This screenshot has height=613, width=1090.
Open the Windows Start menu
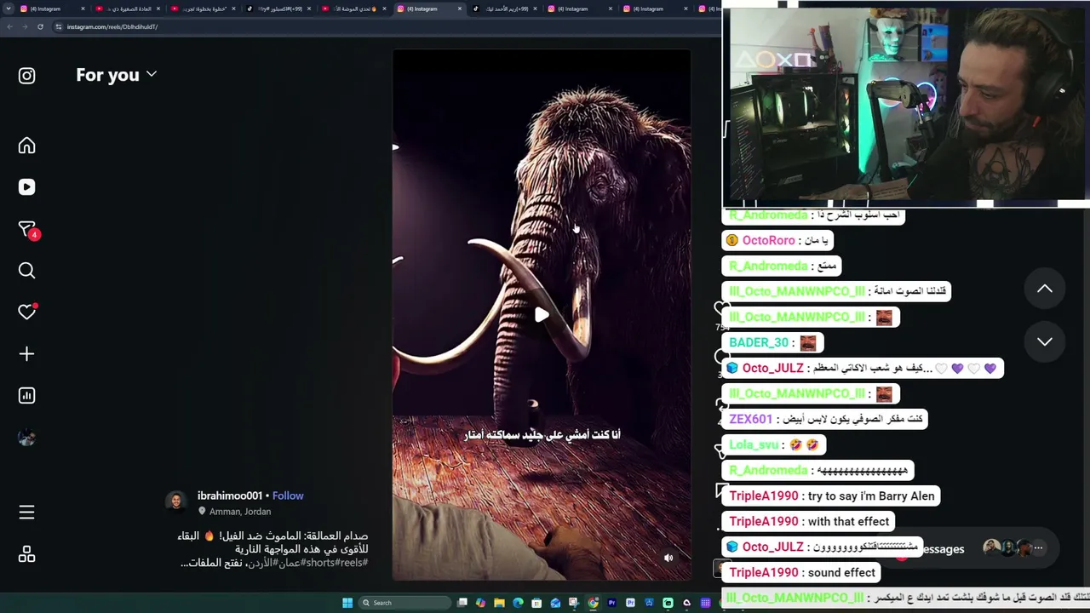click(347, 603)
